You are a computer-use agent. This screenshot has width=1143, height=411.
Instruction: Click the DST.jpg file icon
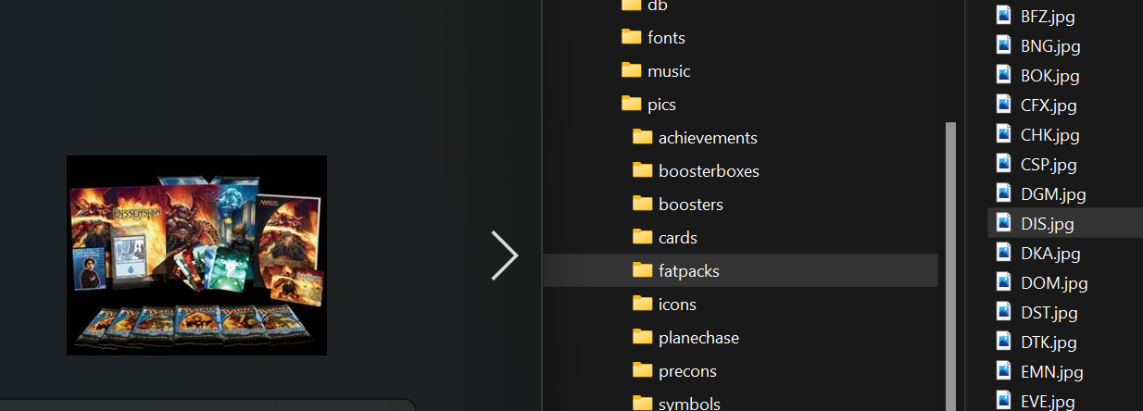point(1003,311)
